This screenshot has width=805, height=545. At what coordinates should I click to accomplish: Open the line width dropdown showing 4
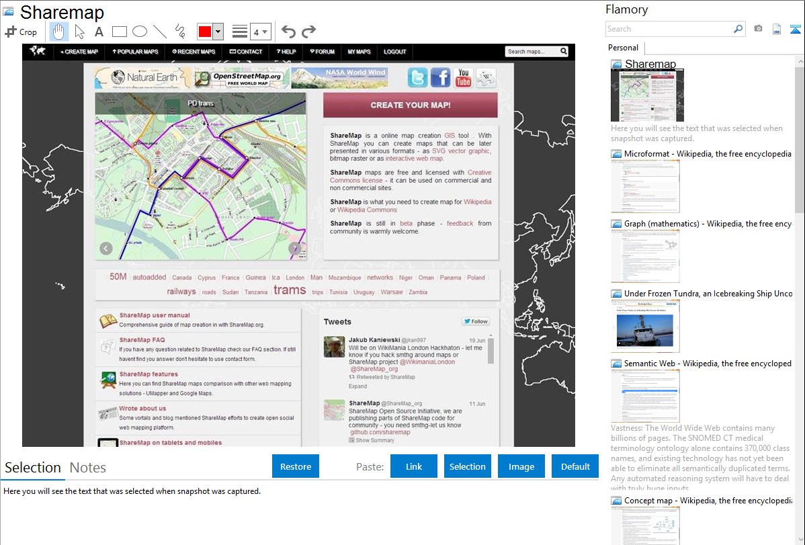pos(260,32)
